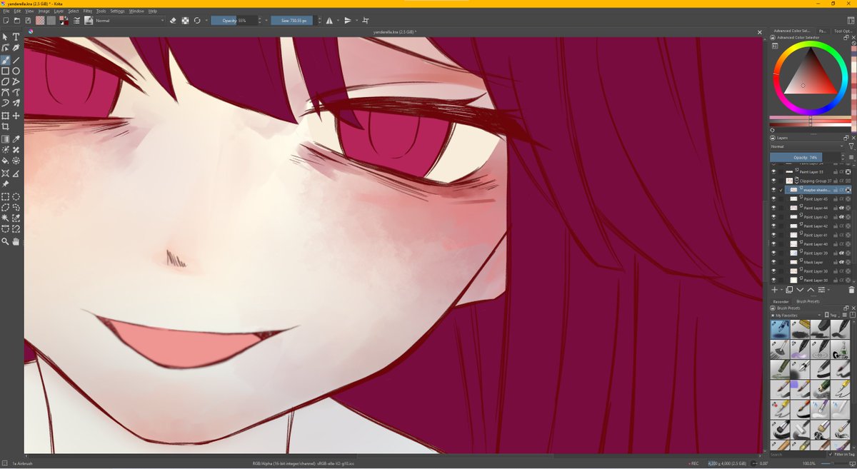857x469 pixels.
Task: Open the Settings menu
Action: [117, 11]
